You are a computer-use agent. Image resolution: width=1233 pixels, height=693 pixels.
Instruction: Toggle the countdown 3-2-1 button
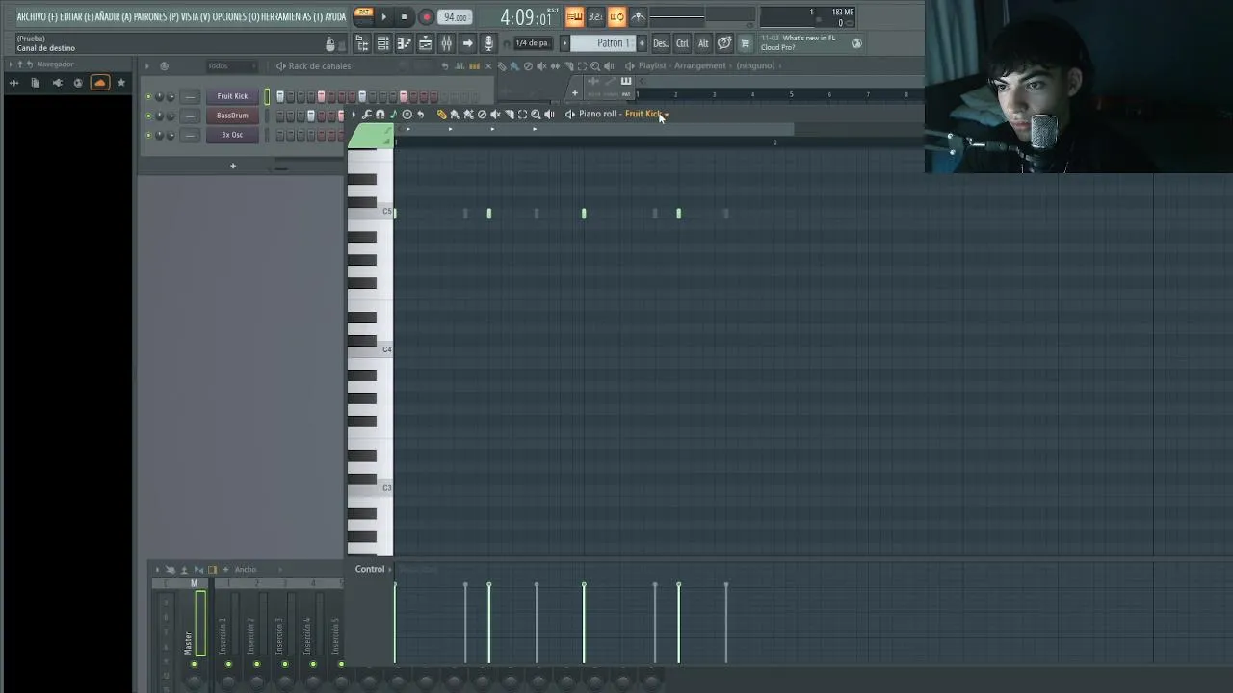595,16
